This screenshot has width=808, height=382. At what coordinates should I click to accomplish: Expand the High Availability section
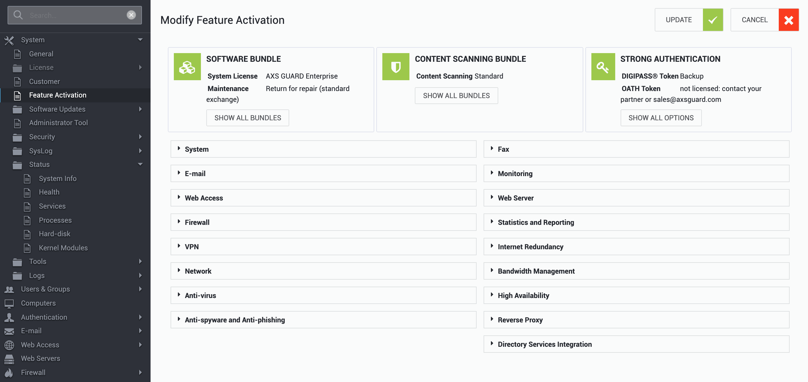coord(636,295)
